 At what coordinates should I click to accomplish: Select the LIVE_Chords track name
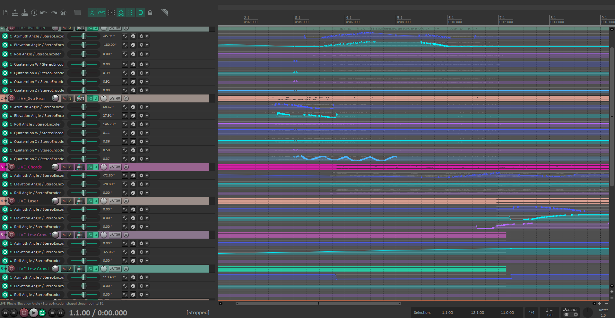pyautogui.click(x=30, y=167)
